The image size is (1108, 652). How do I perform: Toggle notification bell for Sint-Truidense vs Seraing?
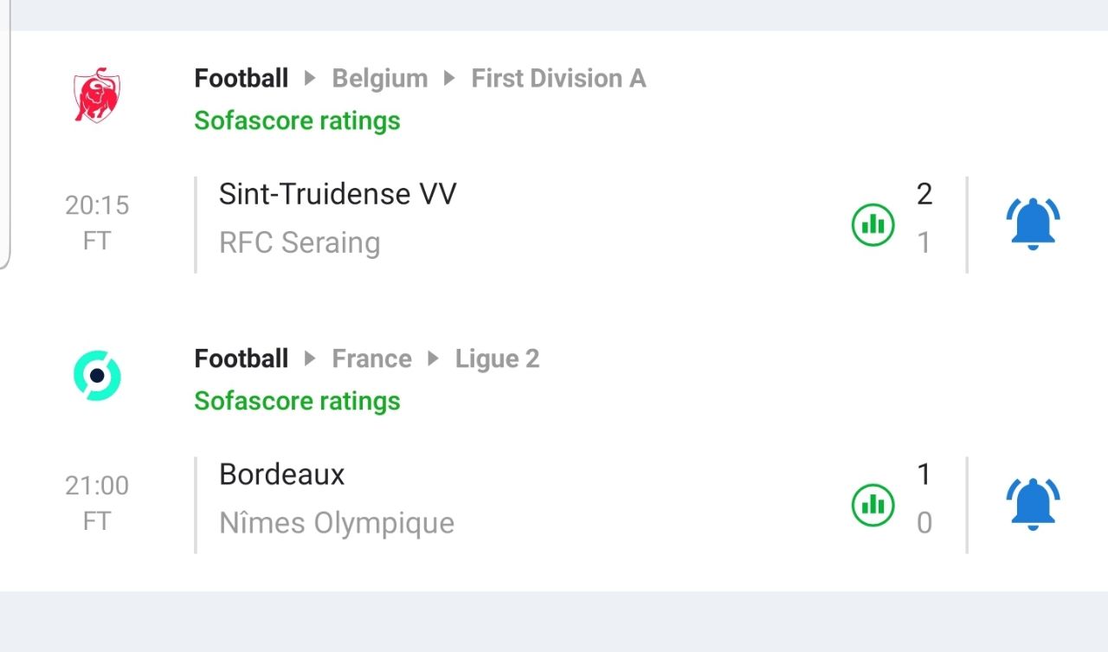[x=1033, y=224]
